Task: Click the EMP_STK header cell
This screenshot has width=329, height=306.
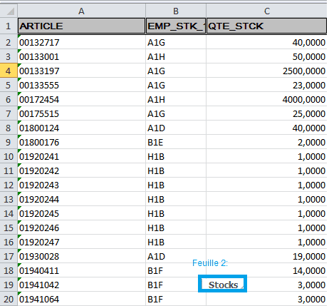Action: click(x=176, y=26)
